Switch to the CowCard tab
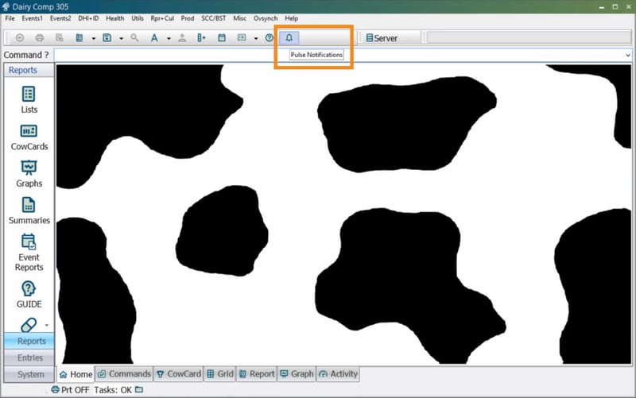This screenshot has width=636, height=398. coord(178,373)
